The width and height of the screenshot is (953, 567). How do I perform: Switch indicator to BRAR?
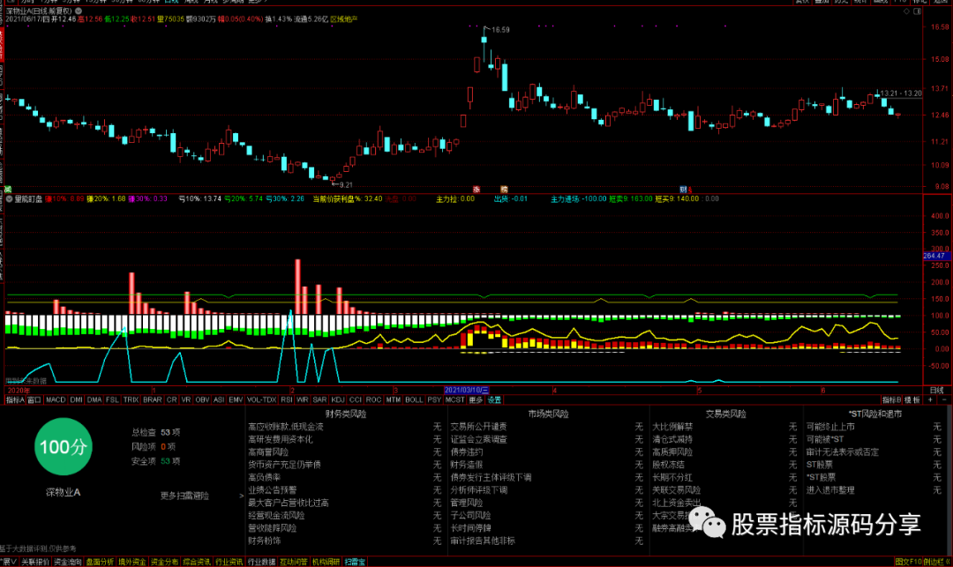coord(152,400)
